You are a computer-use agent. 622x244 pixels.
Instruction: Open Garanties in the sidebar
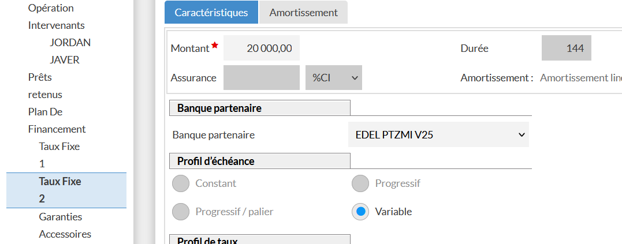click(x=61, y=217)
